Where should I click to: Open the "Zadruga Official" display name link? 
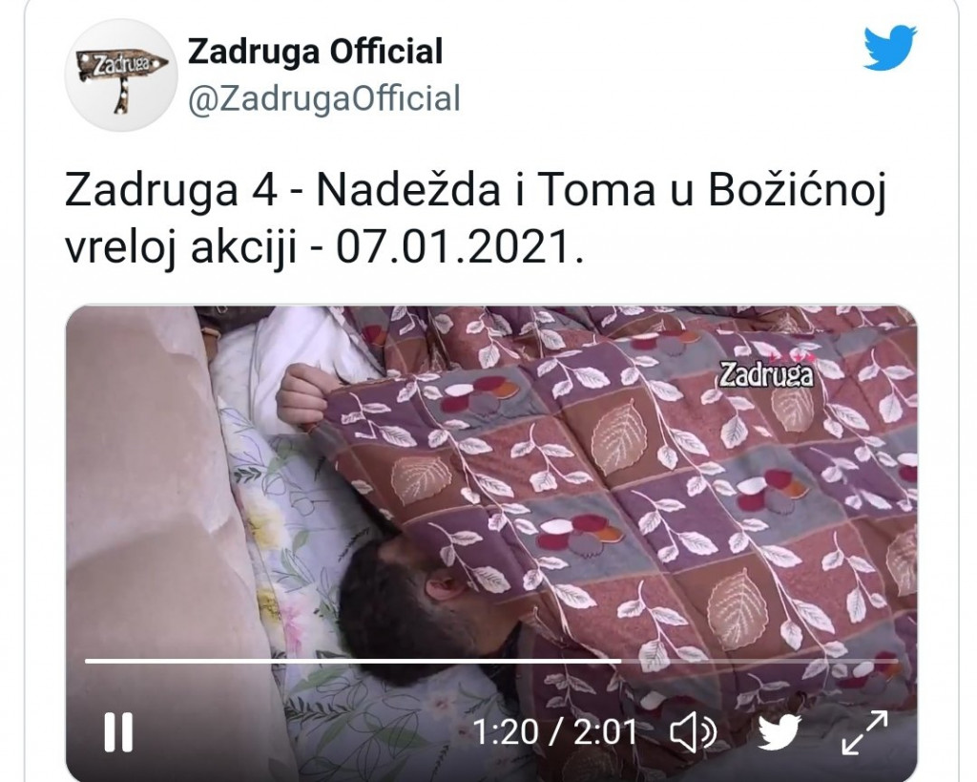coord(315,52)
